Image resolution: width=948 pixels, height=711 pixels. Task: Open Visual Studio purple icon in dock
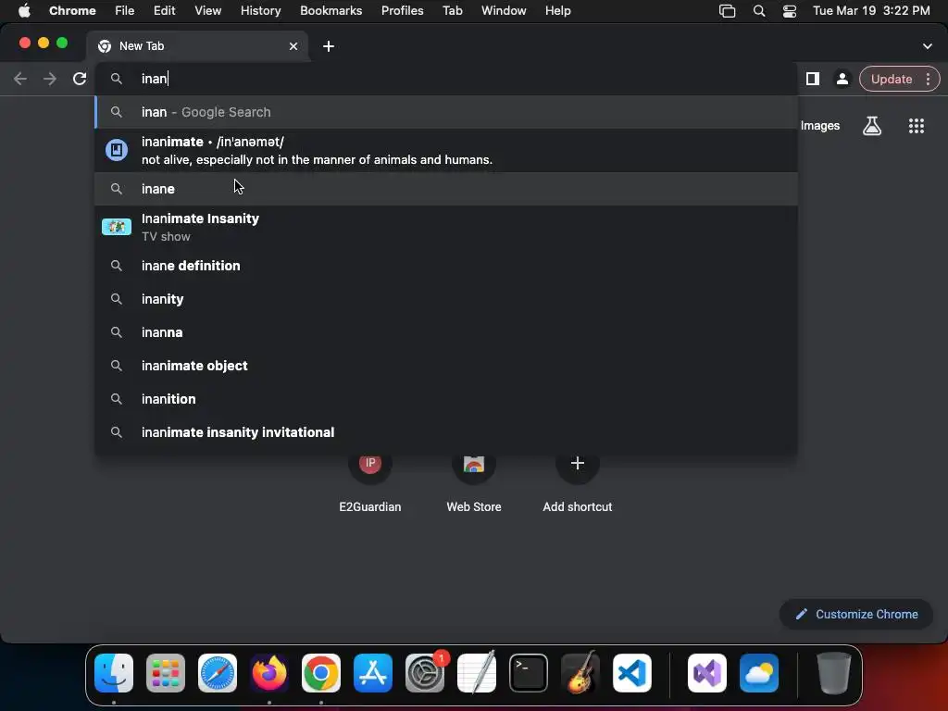tap(706, 673)
